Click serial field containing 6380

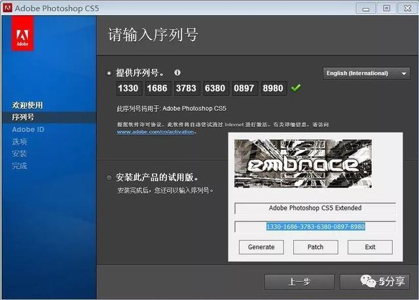point(215,88)
